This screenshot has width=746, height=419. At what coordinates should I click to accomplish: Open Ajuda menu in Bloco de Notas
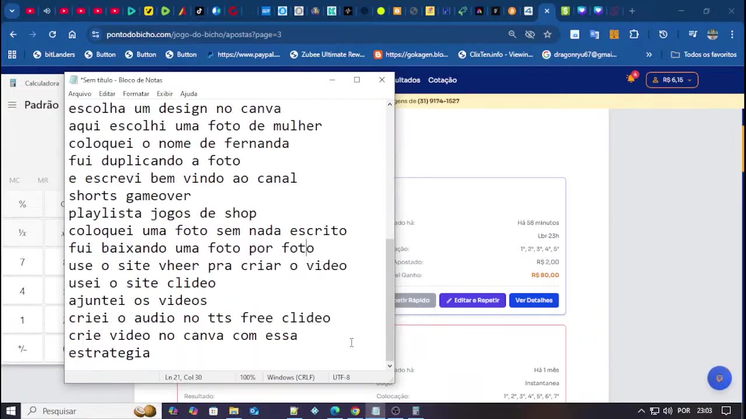[189, 94]
